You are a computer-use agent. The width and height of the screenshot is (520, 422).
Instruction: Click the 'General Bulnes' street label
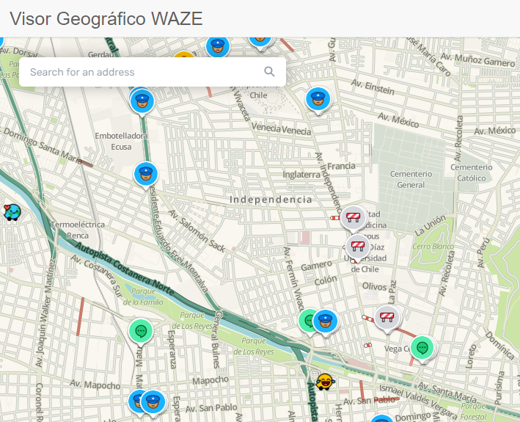pos(216,339)
